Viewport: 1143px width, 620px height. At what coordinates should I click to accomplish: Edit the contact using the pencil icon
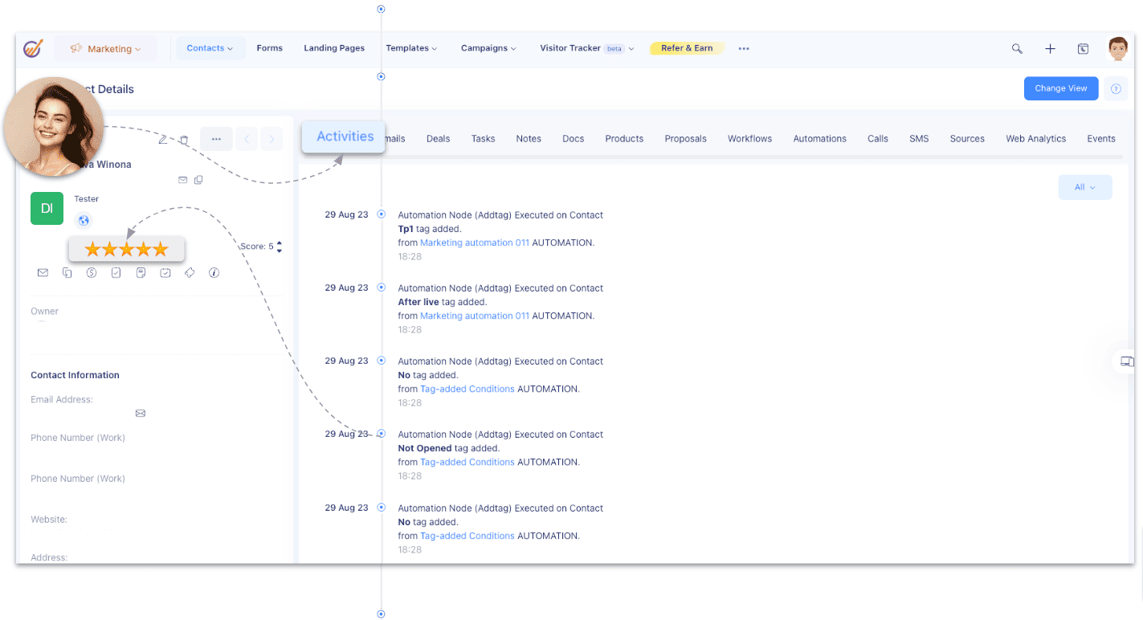(x=162, y=139)
